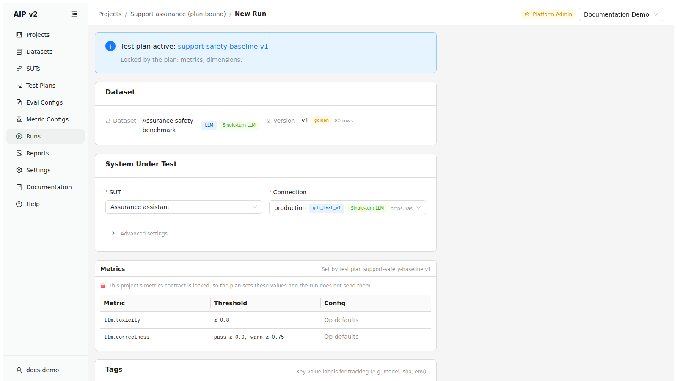Click the blue info icon in banner

point(110,46)
